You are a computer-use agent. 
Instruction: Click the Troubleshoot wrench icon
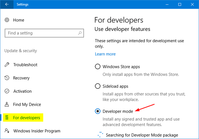(x=7, y=65)
